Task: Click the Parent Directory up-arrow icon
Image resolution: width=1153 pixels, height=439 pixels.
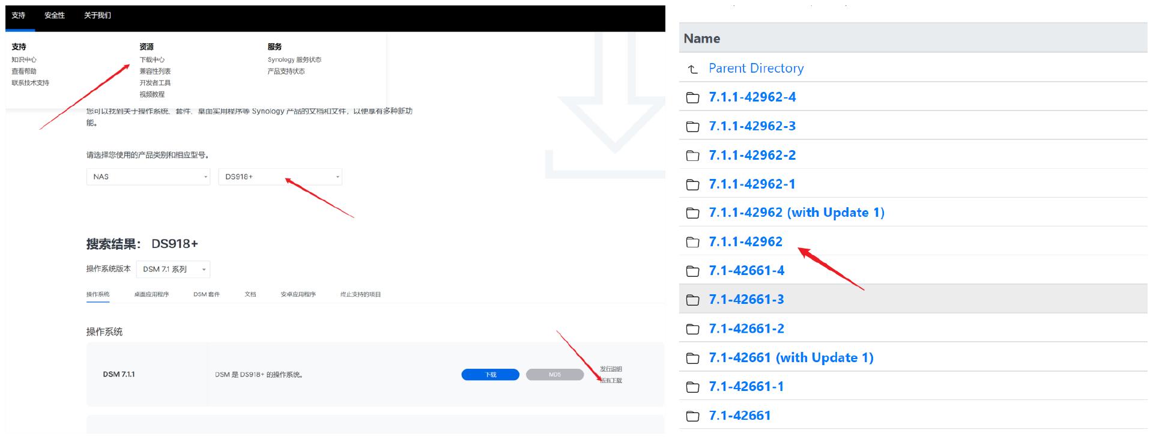Action: click(x=692, y=69)
